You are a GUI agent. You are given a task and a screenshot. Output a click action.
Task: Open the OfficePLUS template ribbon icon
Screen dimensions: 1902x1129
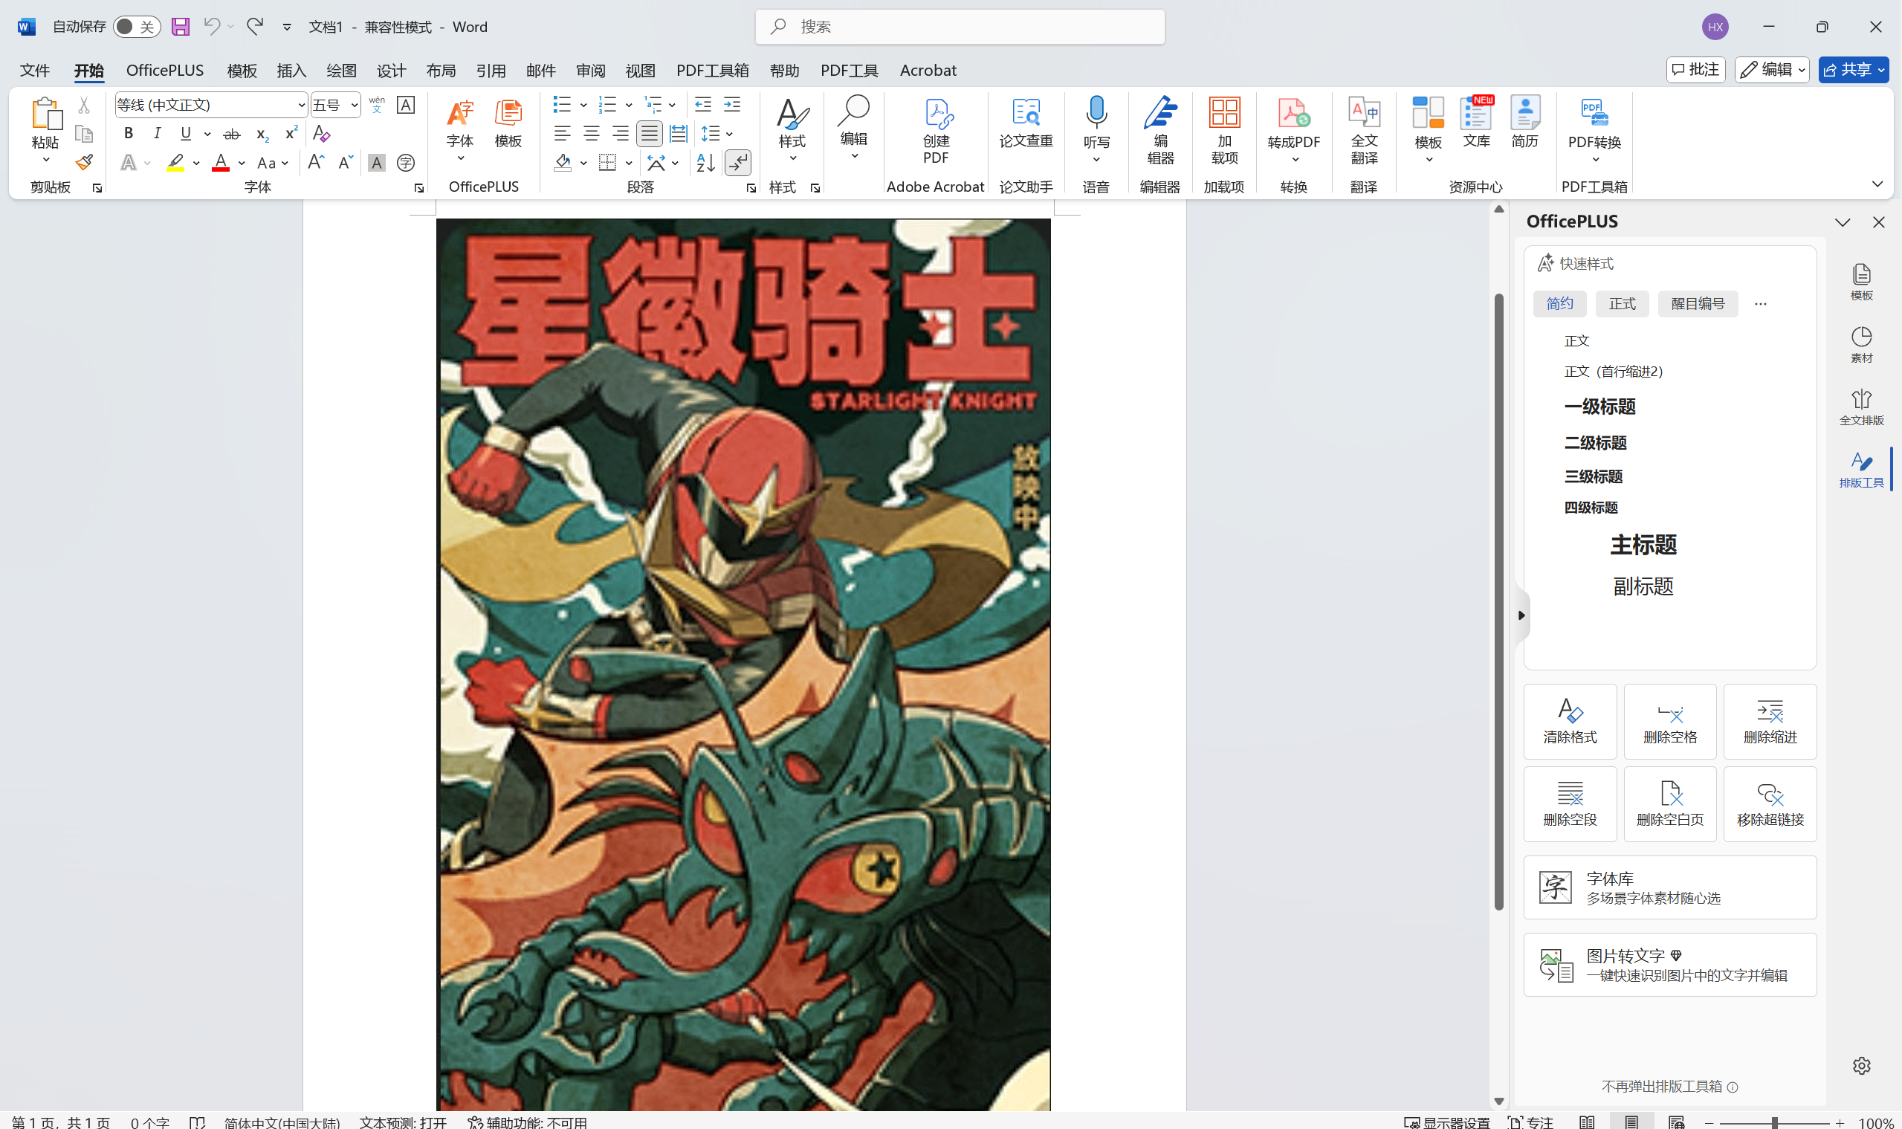pos(508,124)
